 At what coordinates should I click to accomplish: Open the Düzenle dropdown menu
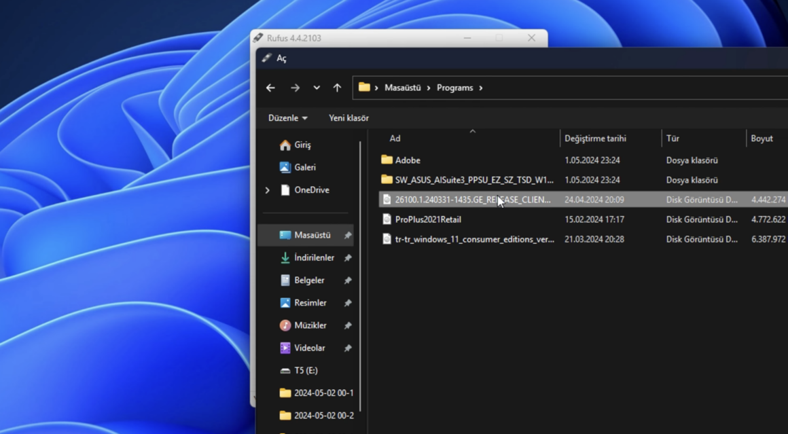tap(287, 118)
